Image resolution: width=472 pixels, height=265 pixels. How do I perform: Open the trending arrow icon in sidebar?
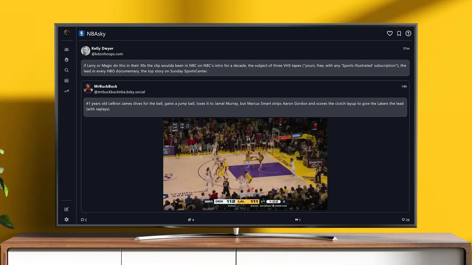tap(66, 91)
